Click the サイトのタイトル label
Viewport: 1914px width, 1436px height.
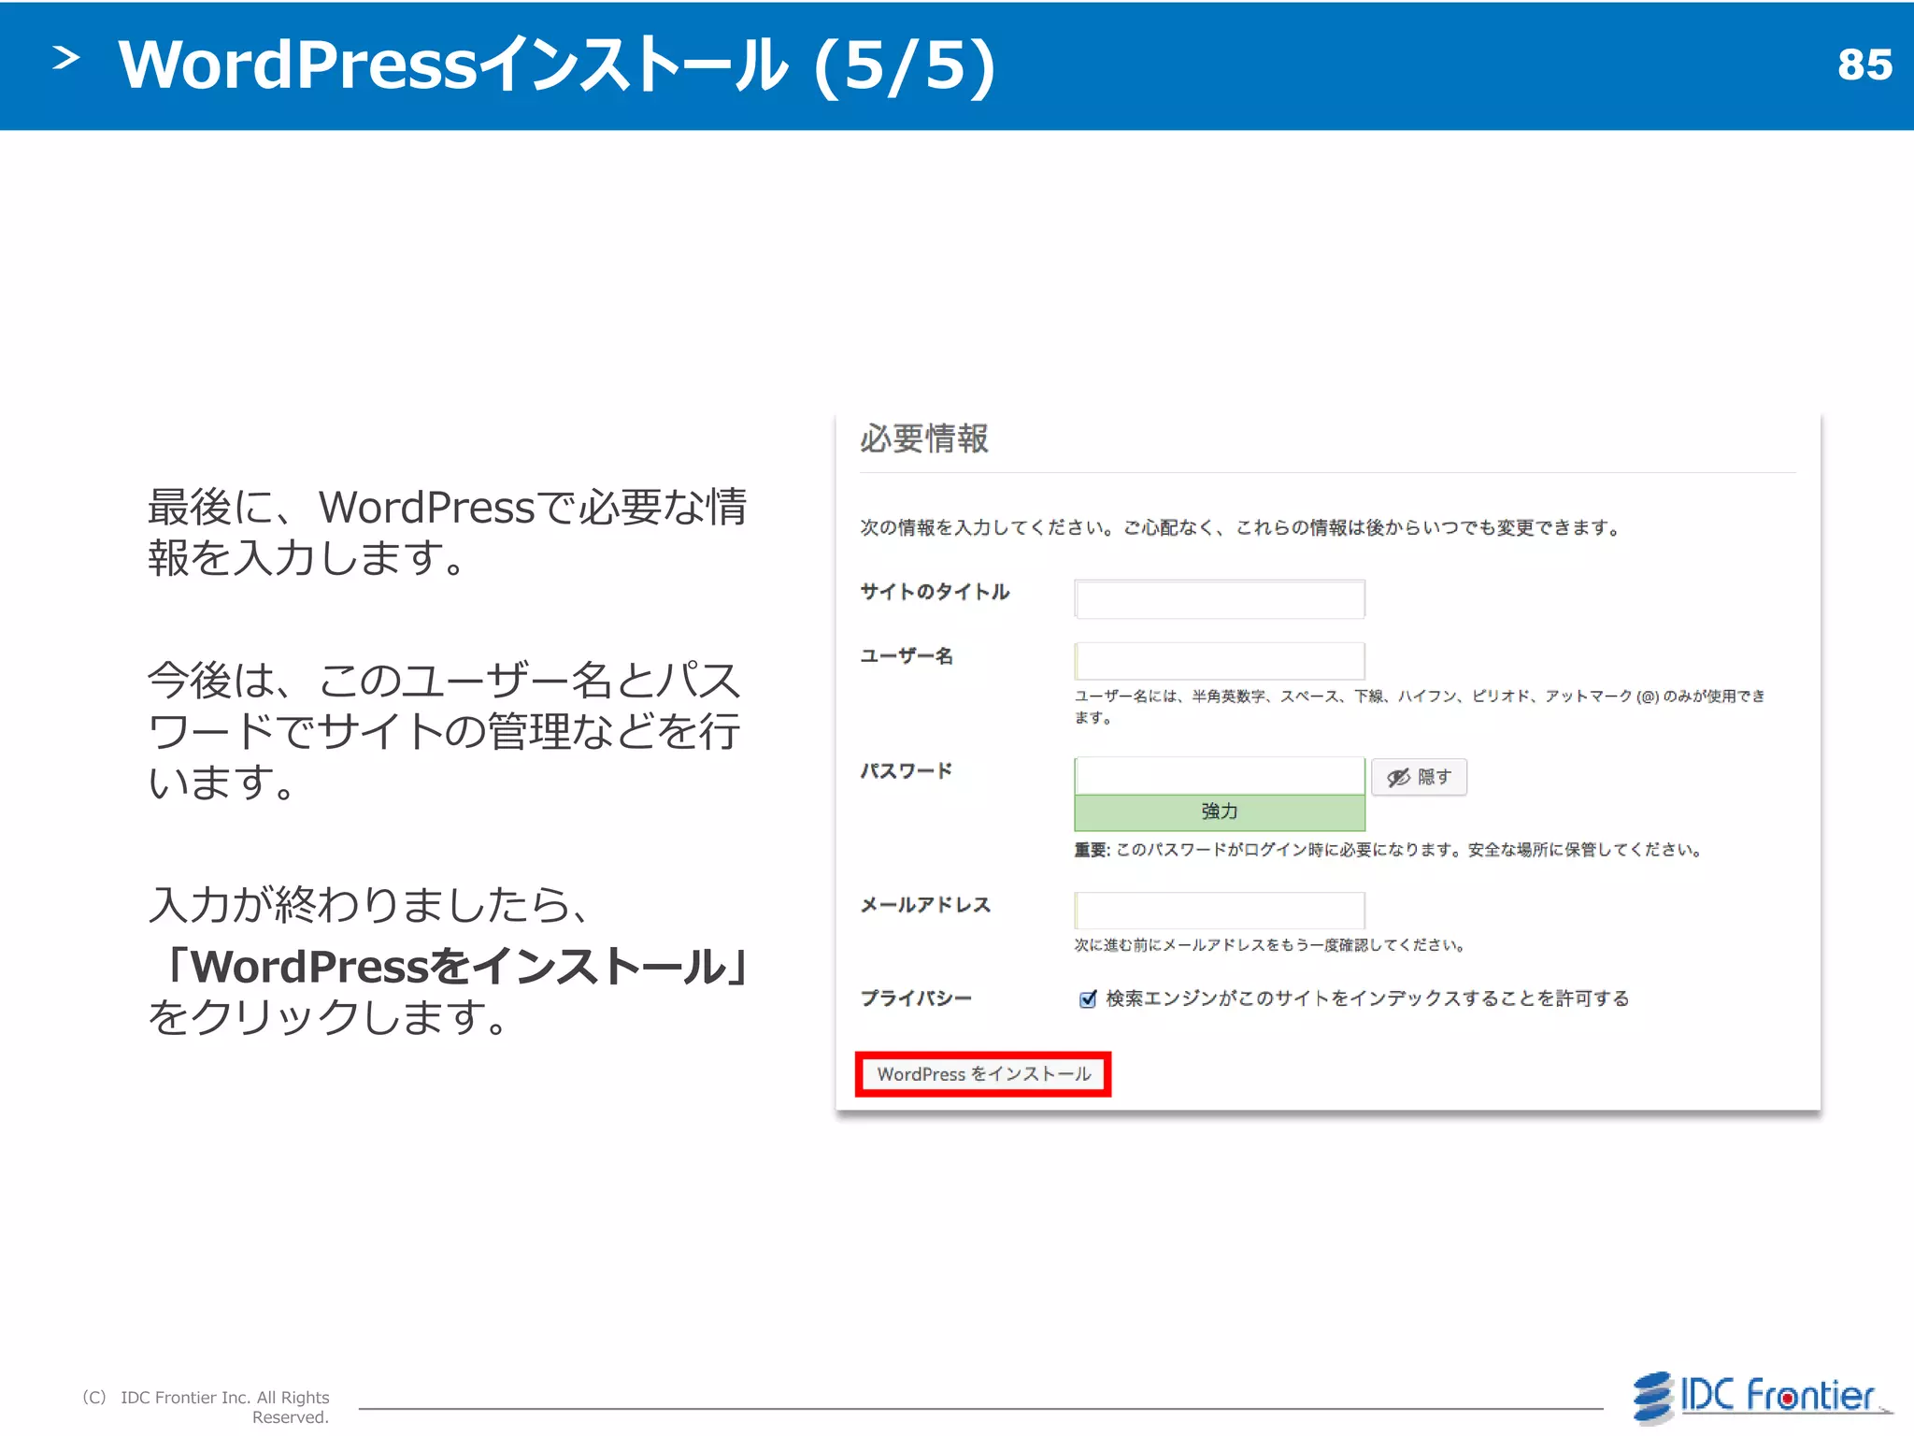point(935,592)
